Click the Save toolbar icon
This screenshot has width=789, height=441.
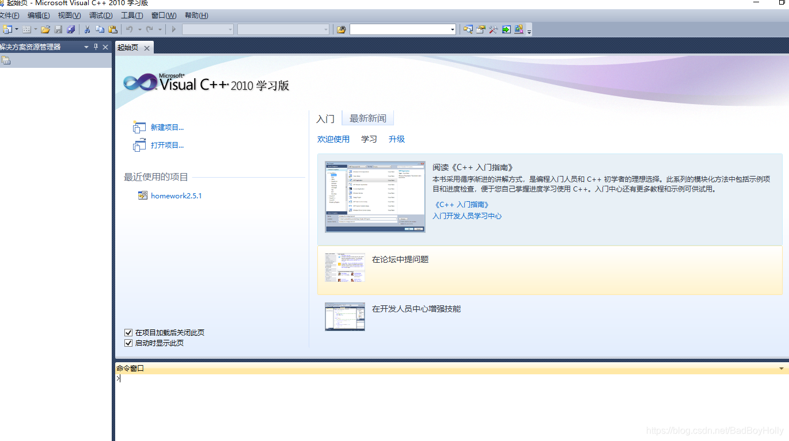pos(58,29)
